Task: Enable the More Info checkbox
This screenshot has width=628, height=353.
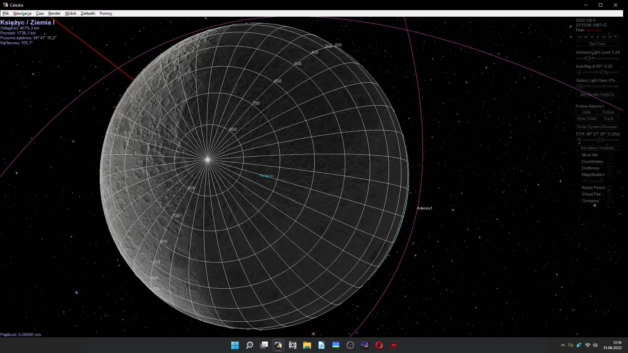Action: click(x=610, y=155)
